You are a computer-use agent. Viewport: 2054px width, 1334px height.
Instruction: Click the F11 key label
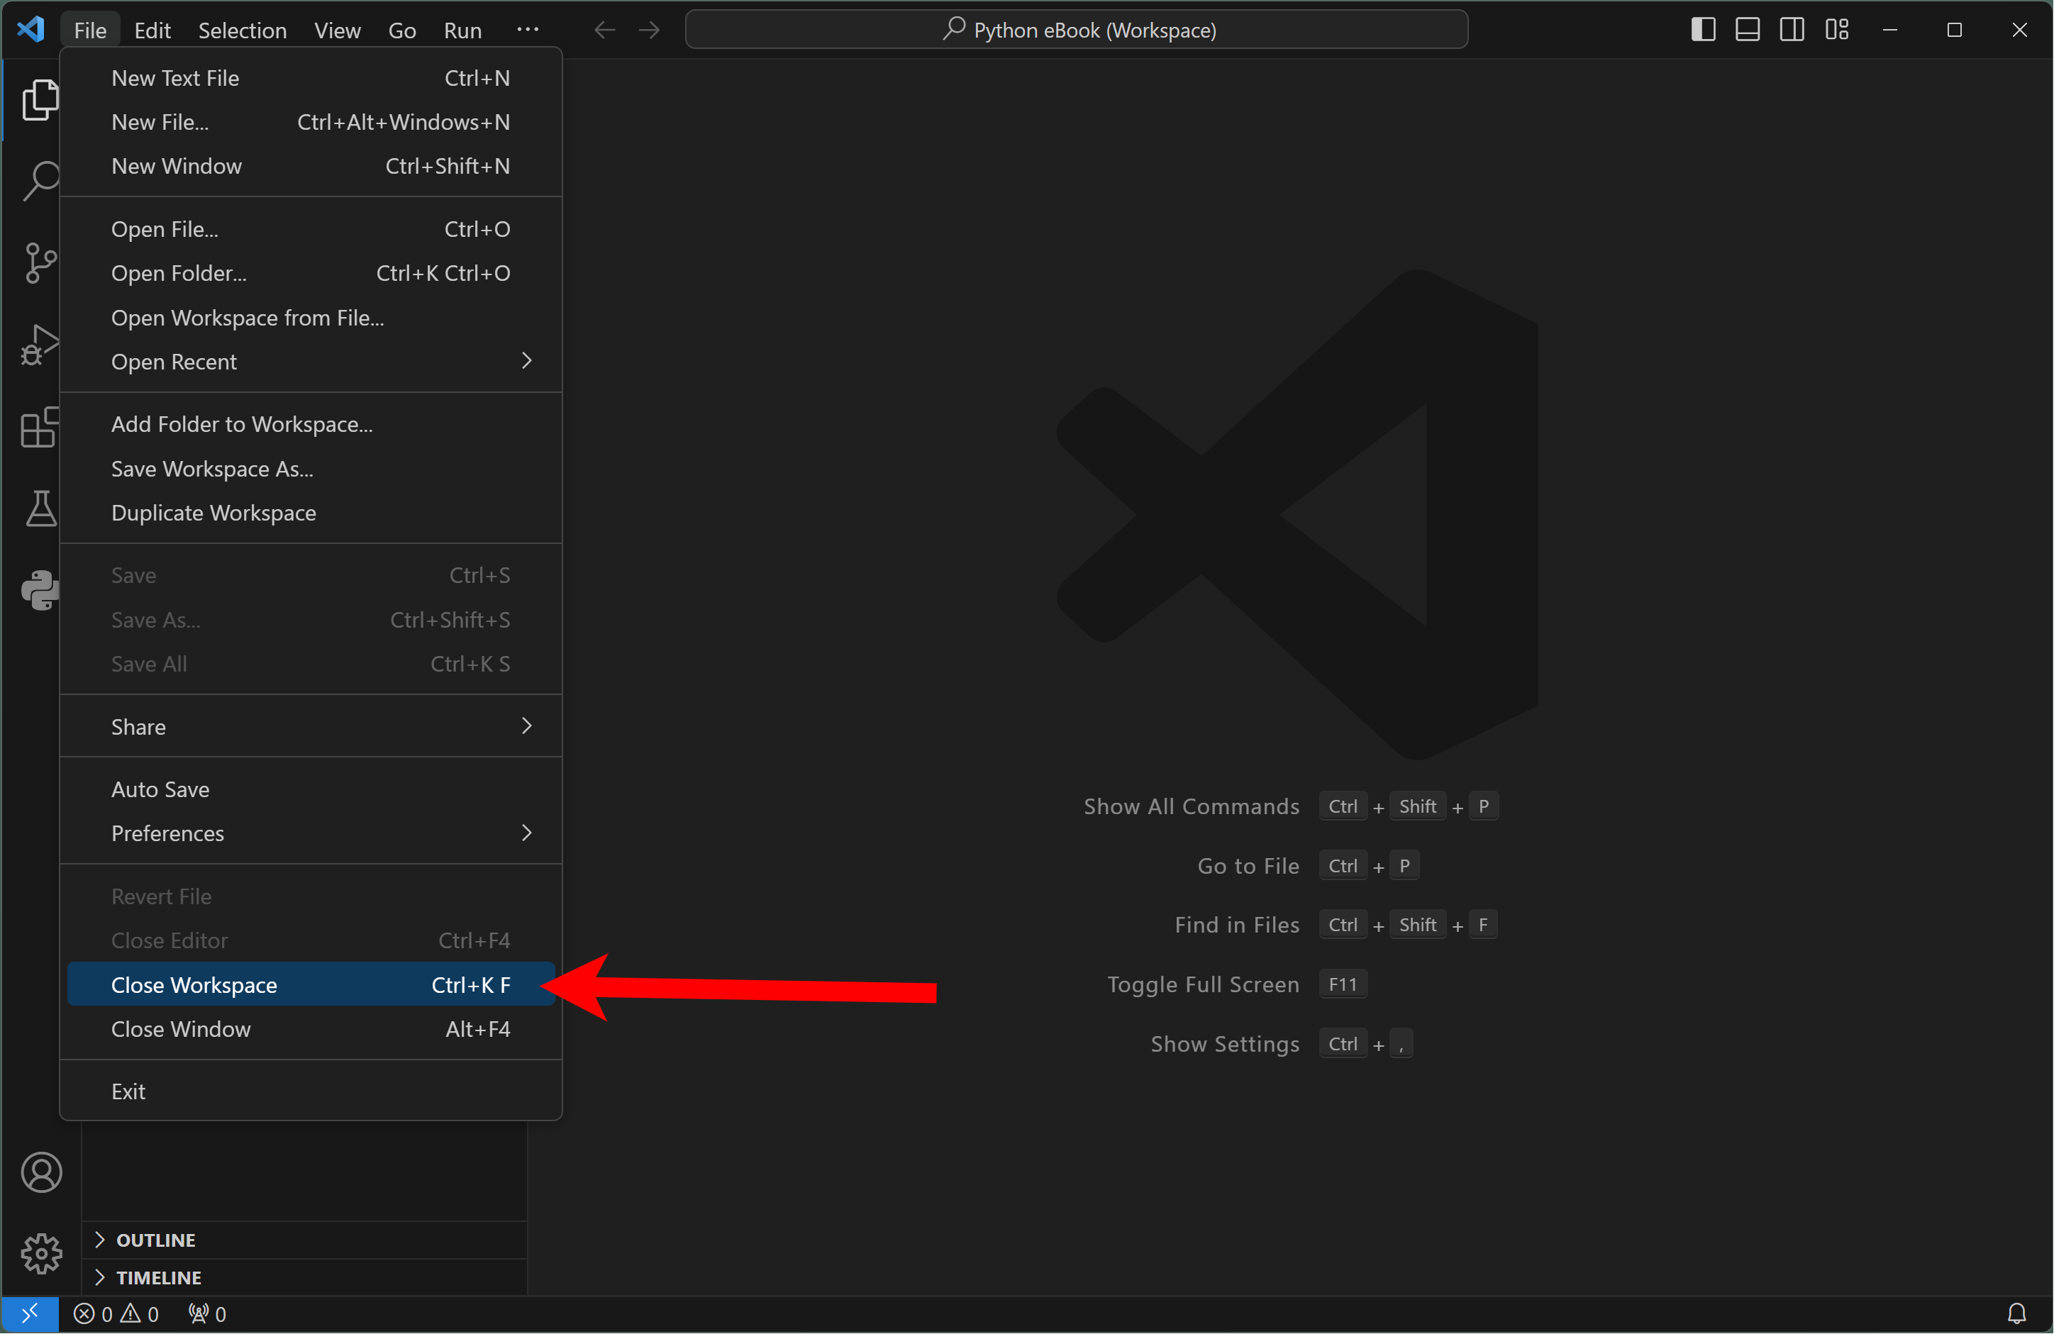tap(1343, 984)
